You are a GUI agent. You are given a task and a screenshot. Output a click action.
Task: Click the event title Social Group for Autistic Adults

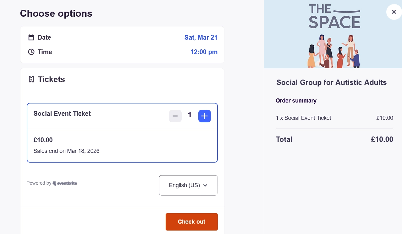point(331,82)
